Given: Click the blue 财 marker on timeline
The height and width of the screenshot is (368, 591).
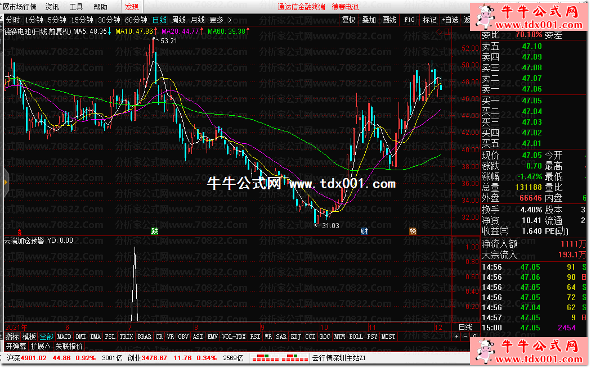Looking at the screenshot, I should (364, 231).
